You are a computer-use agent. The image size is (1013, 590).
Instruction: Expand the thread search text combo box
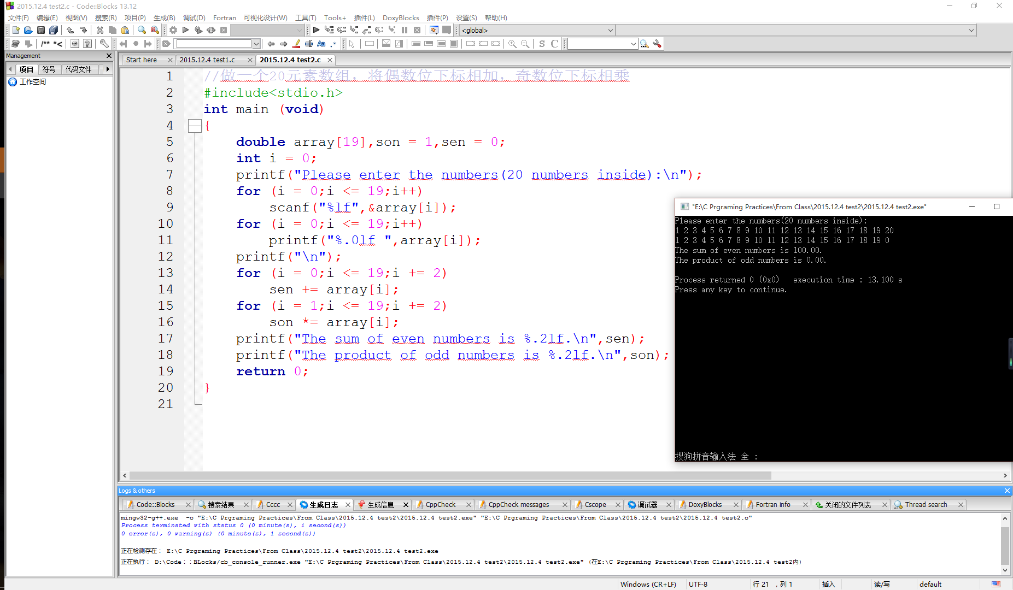point(633,44)
